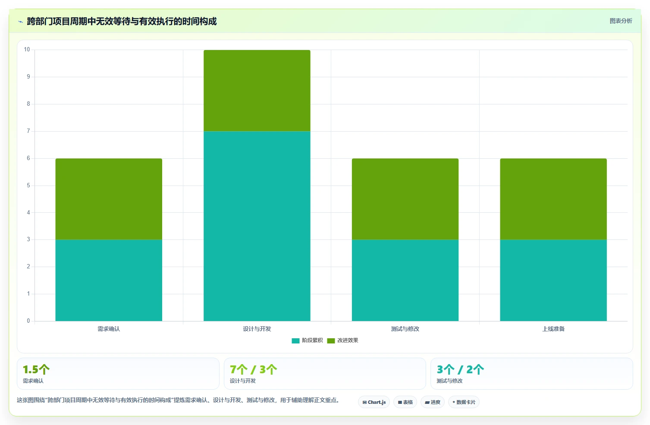Click the 上线准备 x-axis label
The image size is (650, 425).
(x=553, y=329)
